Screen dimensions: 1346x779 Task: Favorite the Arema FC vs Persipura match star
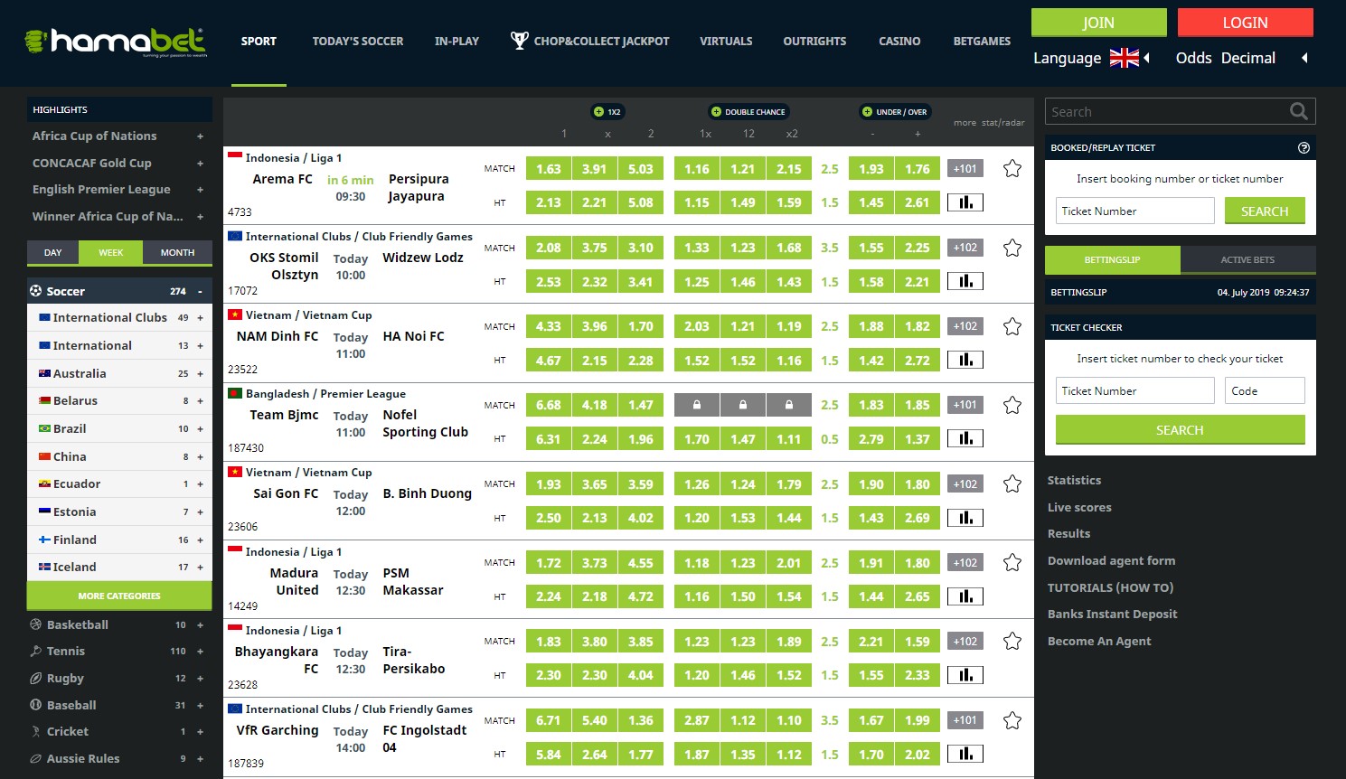(1012, 168)
